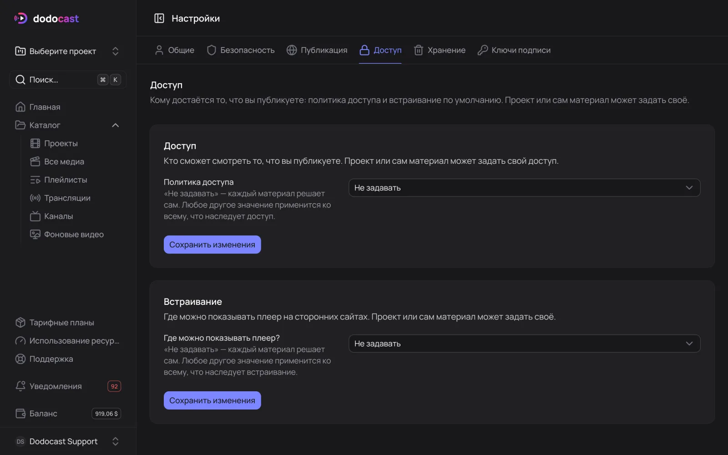Open the Политика доступа dropdown
The height and width of the screenshot is (455, 728).
pyautogui.click(x=524, y=188)
